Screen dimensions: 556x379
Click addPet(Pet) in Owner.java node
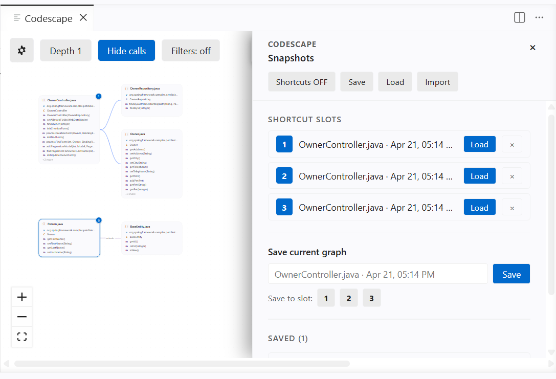[136, 181]
